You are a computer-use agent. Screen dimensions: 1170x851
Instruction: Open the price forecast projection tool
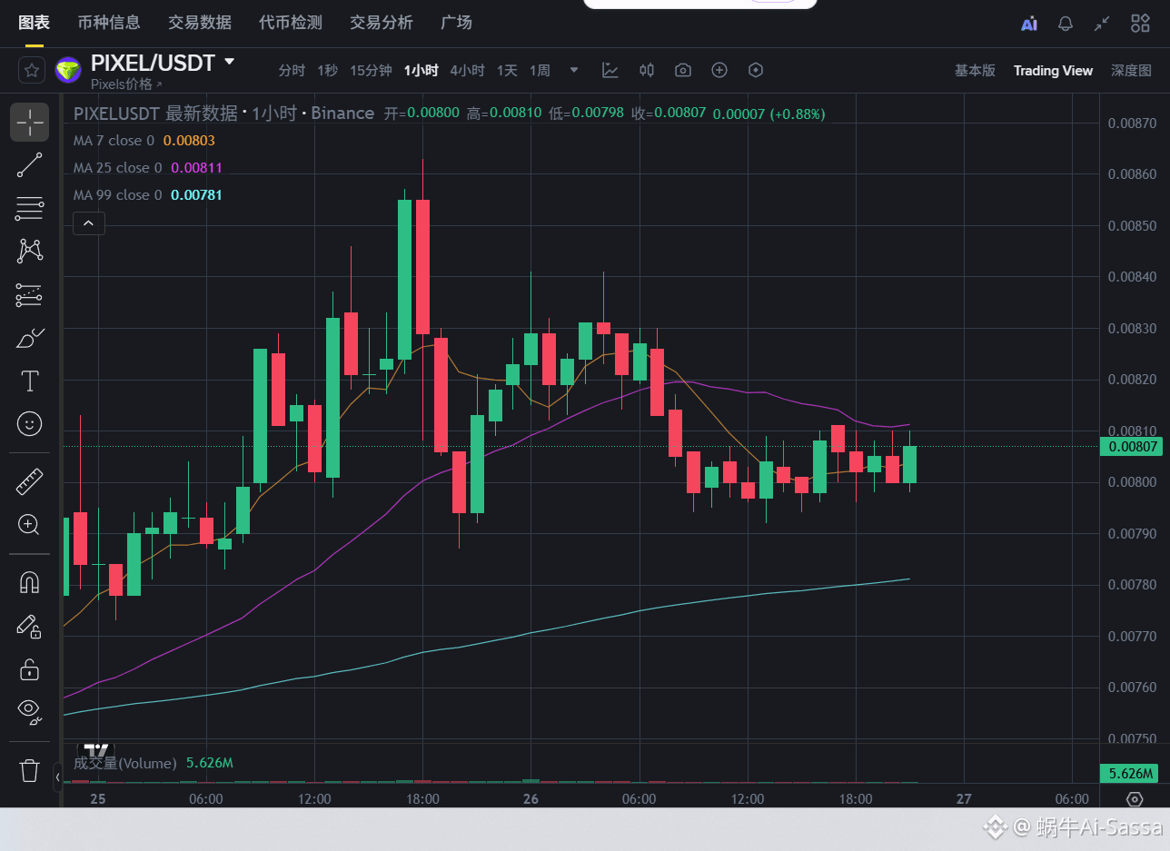point(30,294)
